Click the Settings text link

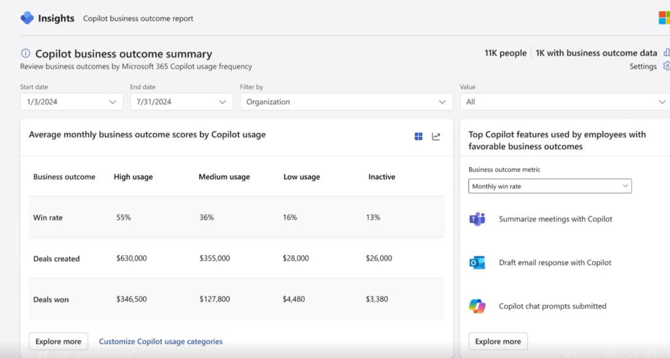click(x=643, y=66)
